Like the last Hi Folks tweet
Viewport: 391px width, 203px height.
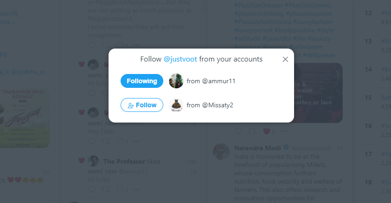(120, 190)
